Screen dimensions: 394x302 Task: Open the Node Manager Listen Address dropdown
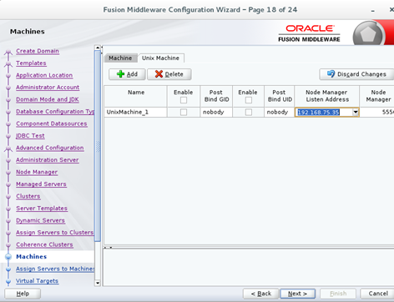[356, 113]
